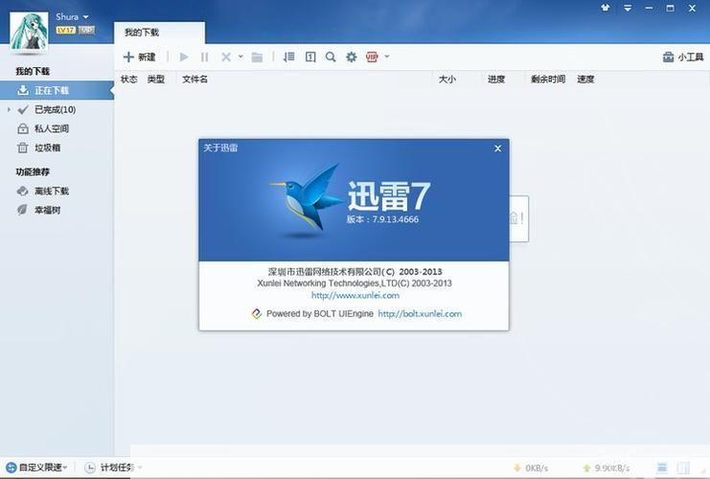Click the sort tasks list icon

tap(289, 57)
